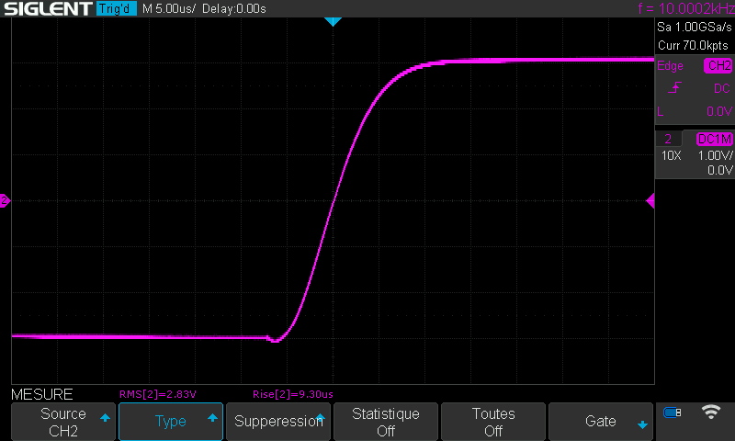Click the USB connection icon
The height and width of the screenshot is (441, 735).
(673, 413)
